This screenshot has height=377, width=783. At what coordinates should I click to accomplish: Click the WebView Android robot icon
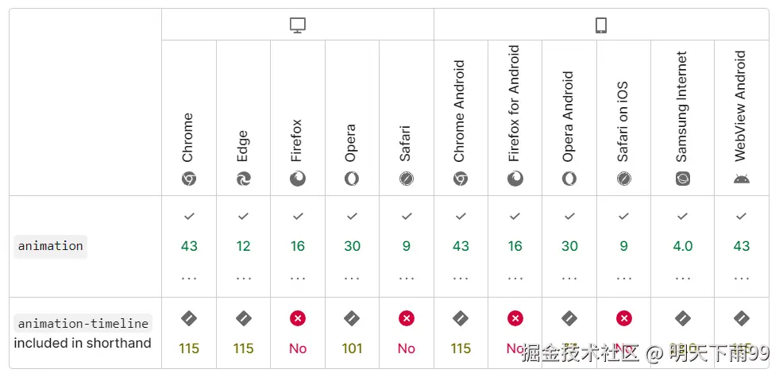(x=742, y=179)
